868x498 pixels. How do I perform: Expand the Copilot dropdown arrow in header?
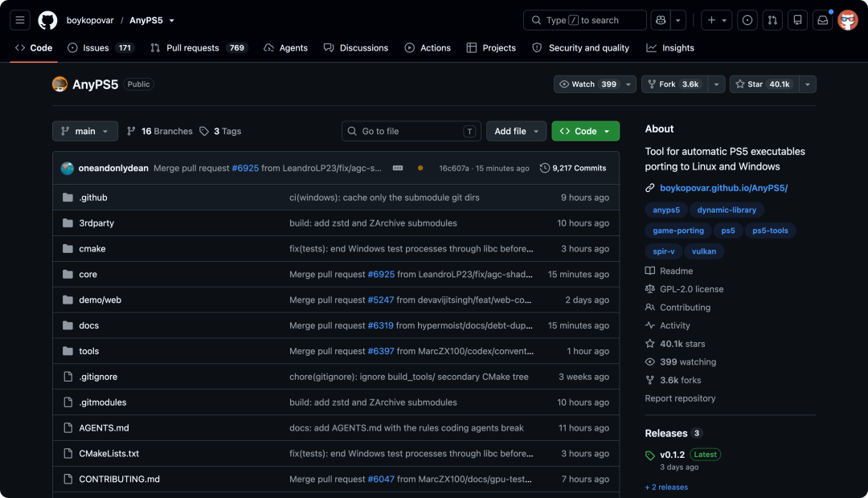(678, 20)
